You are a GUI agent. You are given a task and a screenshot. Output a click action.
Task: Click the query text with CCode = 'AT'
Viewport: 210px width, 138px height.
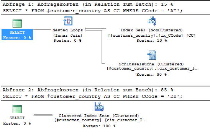point(92,11)
